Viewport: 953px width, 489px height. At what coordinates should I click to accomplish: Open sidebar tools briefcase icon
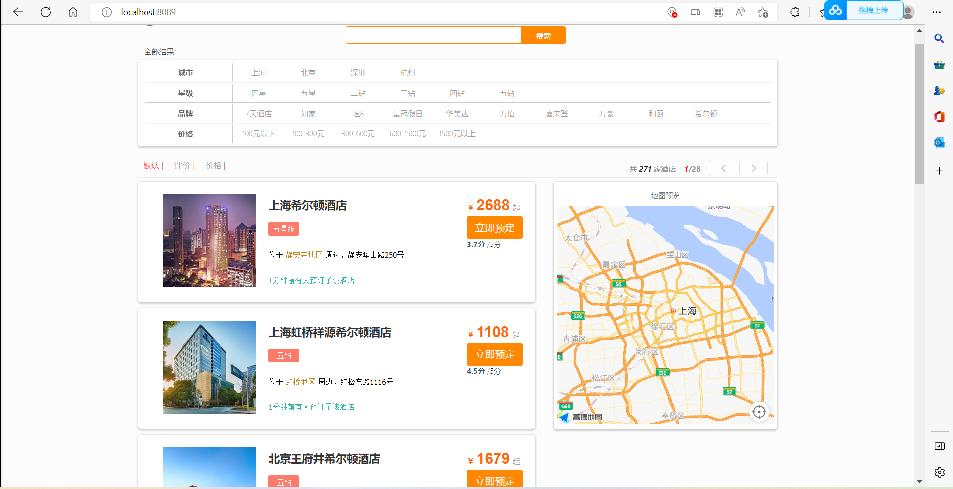pyautogui.click(x=939, y=65)
